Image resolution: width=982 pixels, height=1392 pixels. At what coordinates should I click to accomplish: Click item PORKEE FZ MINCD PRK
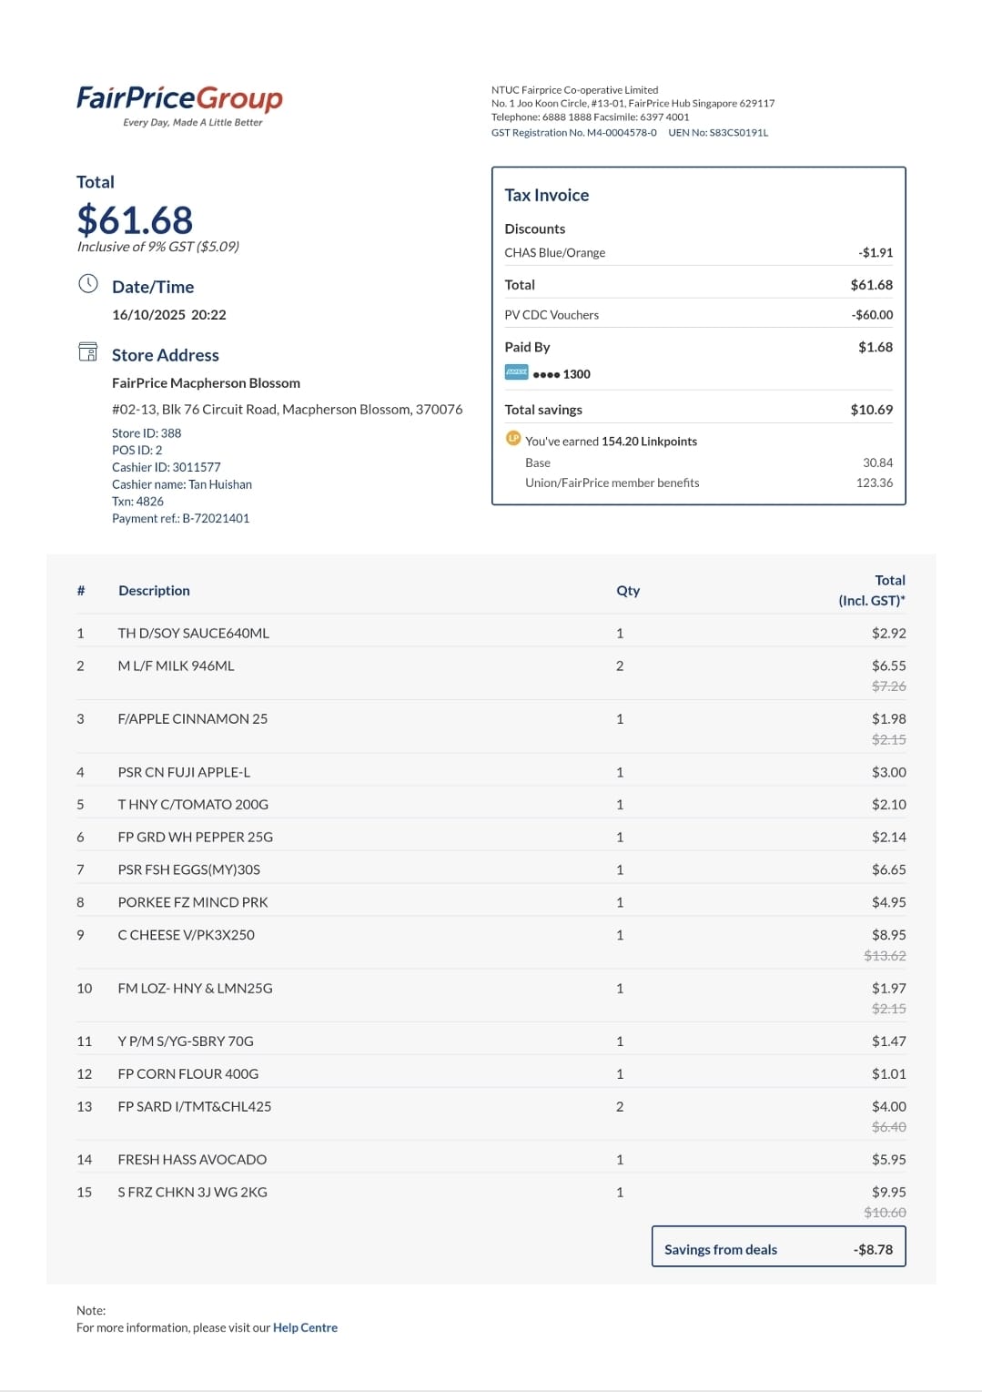tap(193, 903)
